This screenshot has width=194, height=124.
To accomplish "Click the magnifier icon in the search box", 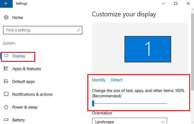I will click(79, 30).
